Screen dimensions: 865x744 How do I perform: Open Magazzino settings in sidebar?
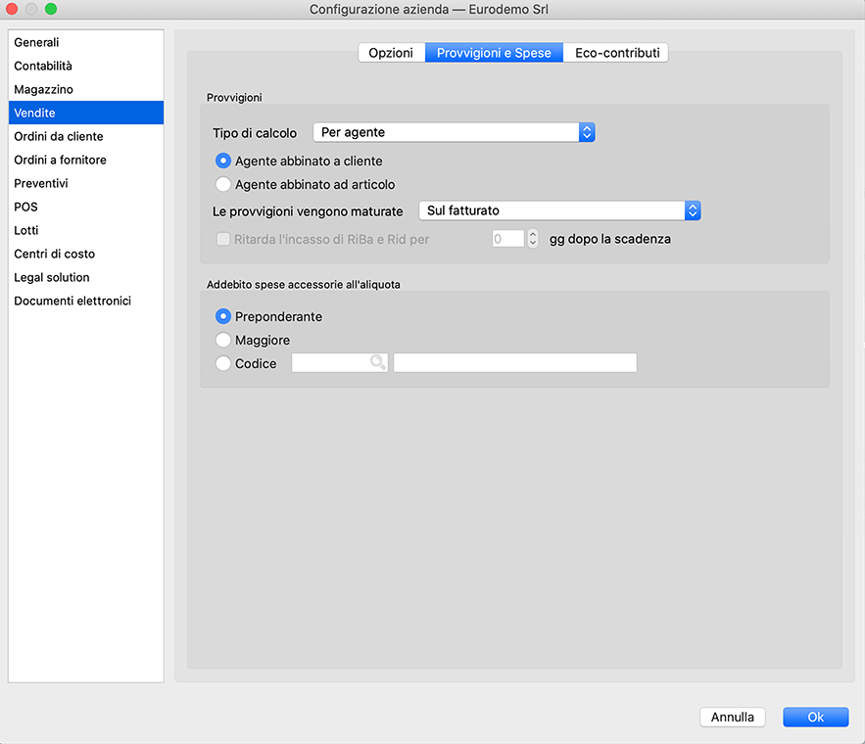pos(43,90)
